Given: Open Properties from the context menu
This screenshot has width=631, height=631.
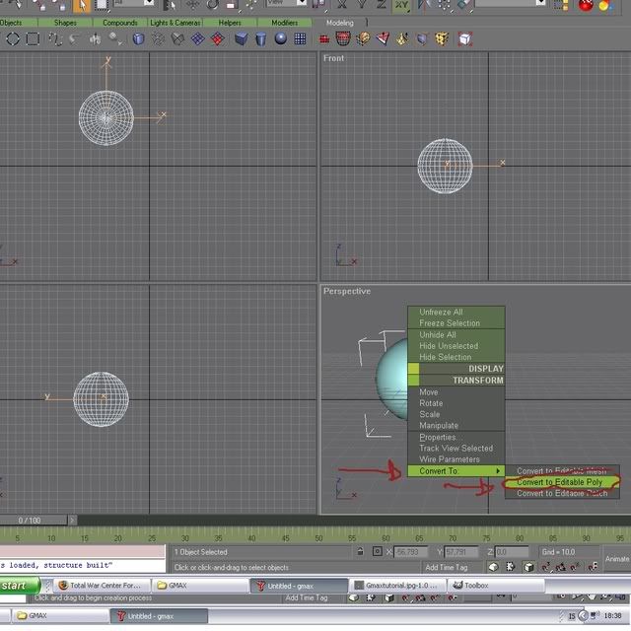Looking at the screenshot, I should coord(438,437).
